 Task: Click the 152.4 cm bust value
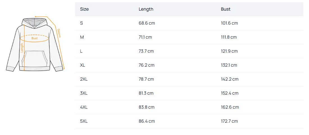point(229,93)
